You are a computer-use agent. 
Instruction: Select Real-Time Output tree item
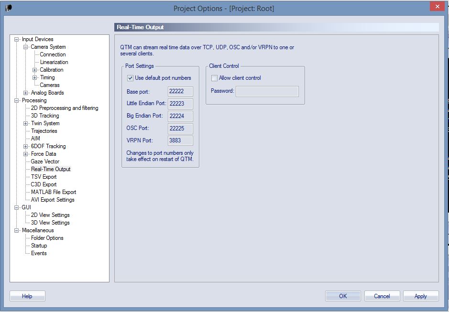point(51,169)
